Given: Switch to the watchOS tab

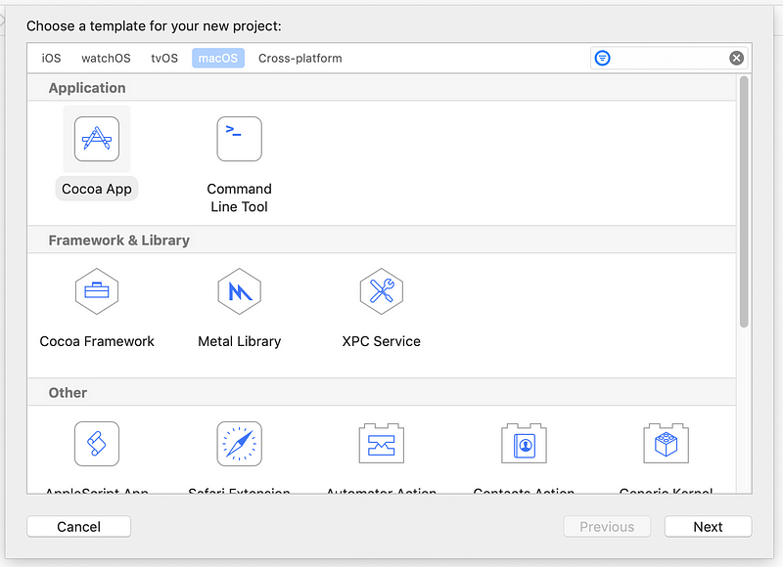Looking at the screenshot, I should point(106,58).
